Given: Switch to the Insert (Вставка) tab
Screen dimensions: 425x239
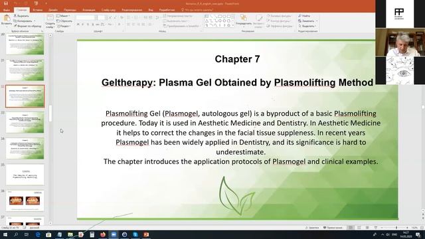Looking at the screenshot, I should click(37, 10).
